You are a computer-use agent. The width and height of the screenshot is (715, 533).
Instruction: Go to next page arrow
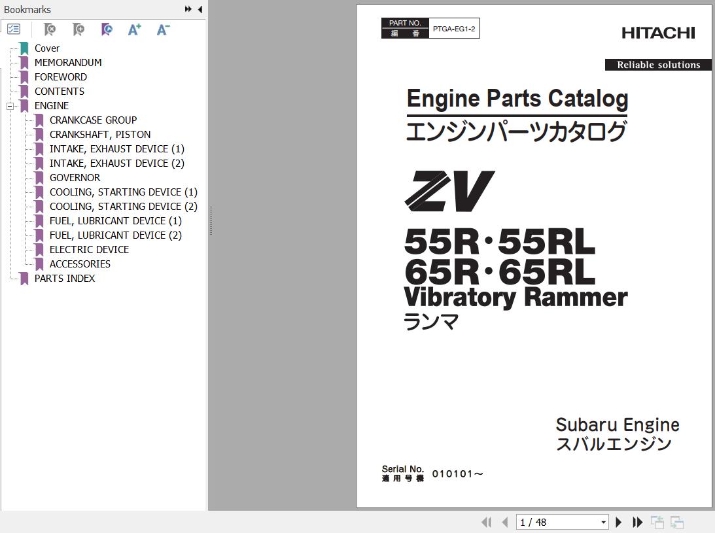[618, 522]
